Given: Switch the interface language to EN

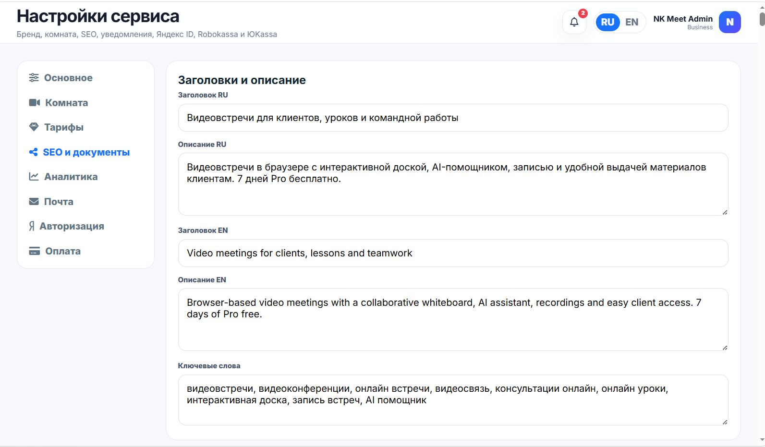Looking at the screenshot, I should point(631,22).
